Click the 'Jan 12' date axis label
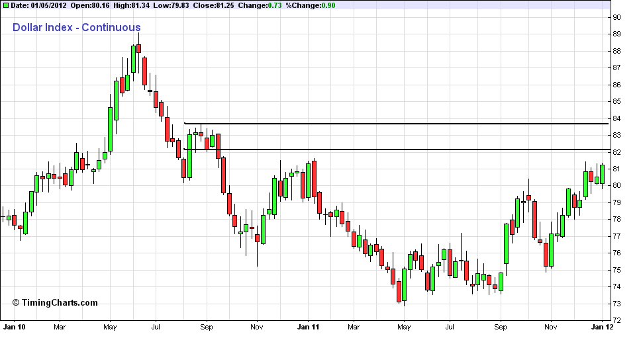Viewport: 641px width, 344px height. [603, 327]
